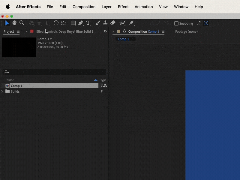240x180 pixels.
Task: Select the Eraser tool
Action: coord(113,23)
